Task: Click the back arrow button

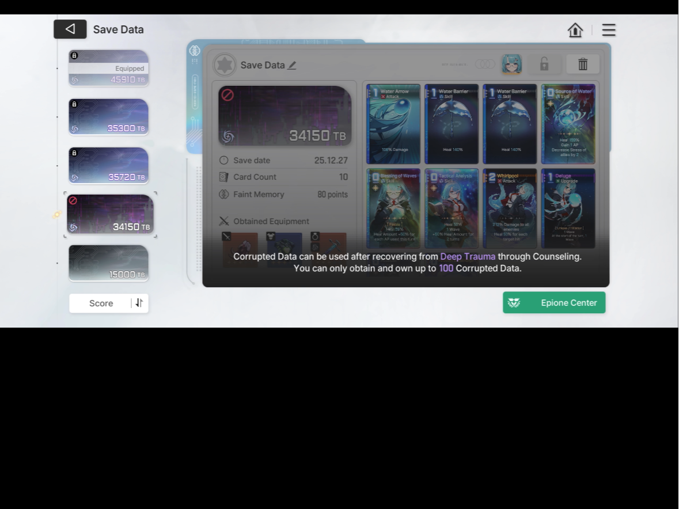Action: [x=70, y=29]
